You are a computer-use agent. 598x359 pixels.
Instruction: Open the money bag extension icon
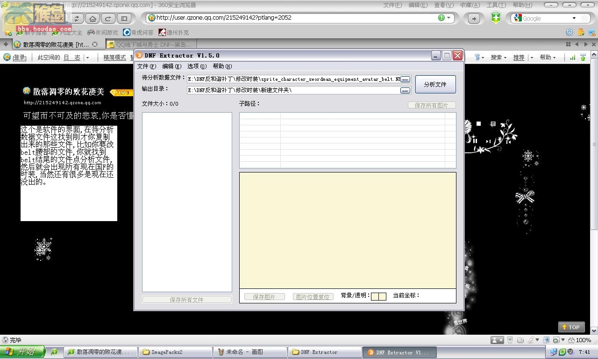581,32
